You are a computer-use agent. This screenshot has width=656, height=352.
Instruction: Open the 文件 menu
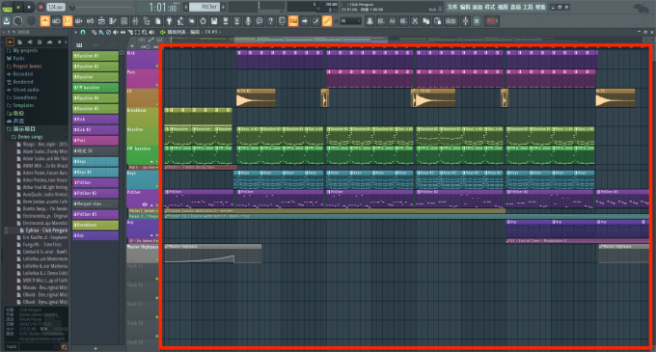point(452,7)
